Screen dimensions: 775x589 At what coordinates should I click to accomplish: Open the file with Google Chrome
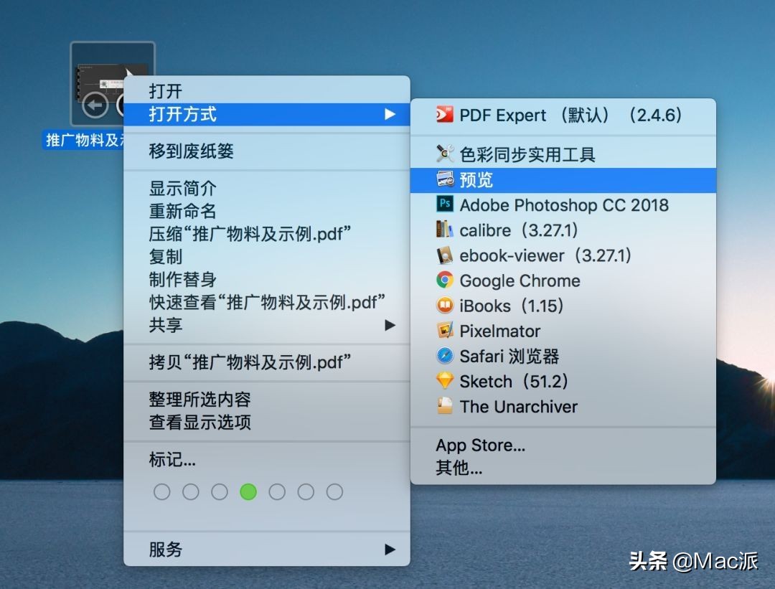point(519,281)
